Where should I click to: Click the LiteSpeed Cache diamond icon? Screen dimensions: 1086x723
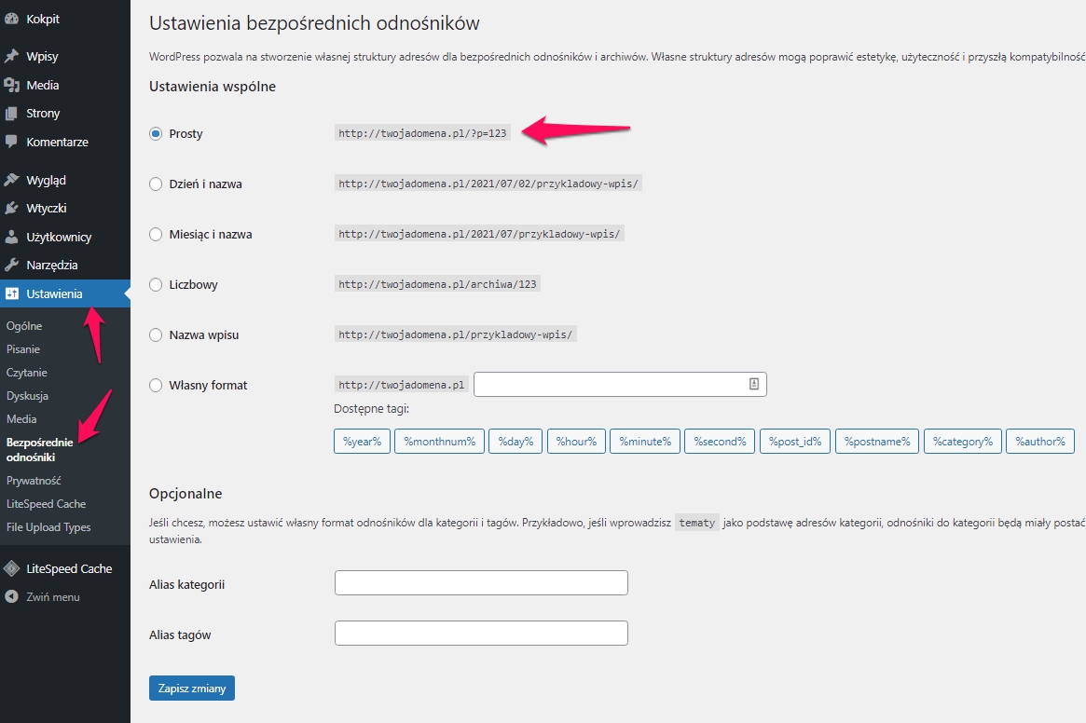point(11,568)
